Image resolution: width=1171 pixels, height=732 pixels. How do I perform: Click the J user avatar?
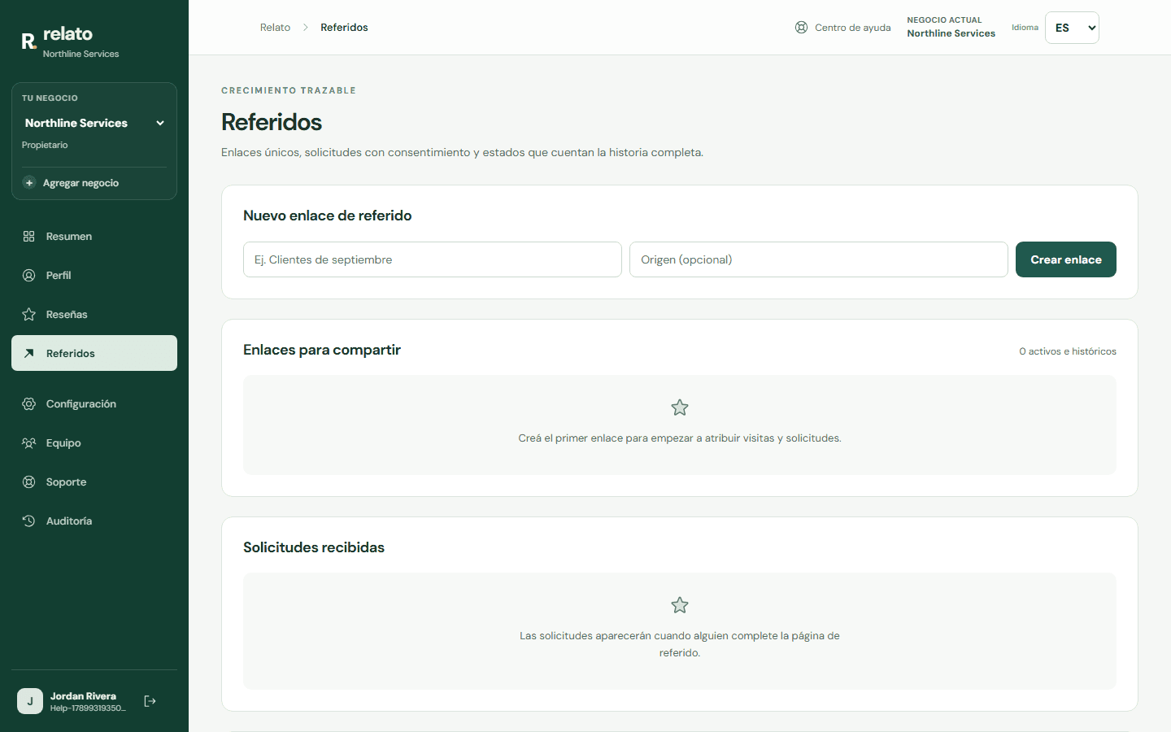30,701
